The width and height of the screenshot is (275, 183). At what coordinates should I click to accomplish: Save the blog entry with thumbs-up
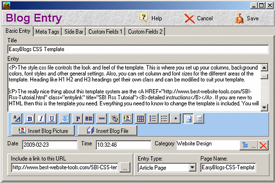coord(239,19)
